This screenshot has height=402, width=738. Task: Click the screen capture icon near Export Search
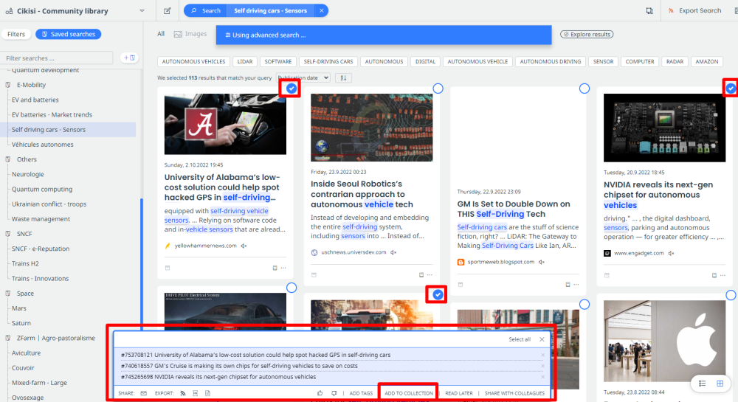649,11
